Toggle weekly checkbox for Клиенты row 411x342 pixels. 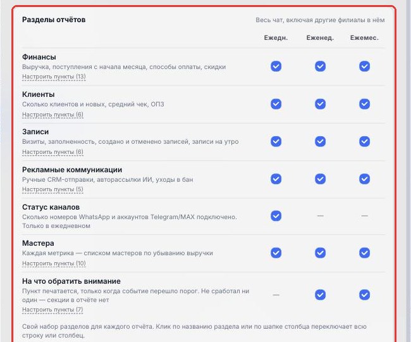coord(320,104)
